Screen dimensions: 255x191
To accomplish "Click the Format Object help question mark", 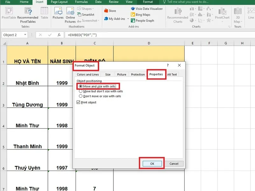I will coord(168,65).
